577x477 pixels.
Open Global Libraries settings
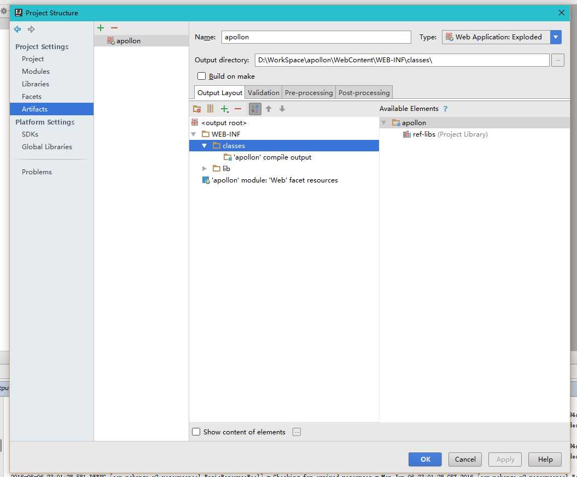point(46,146)
